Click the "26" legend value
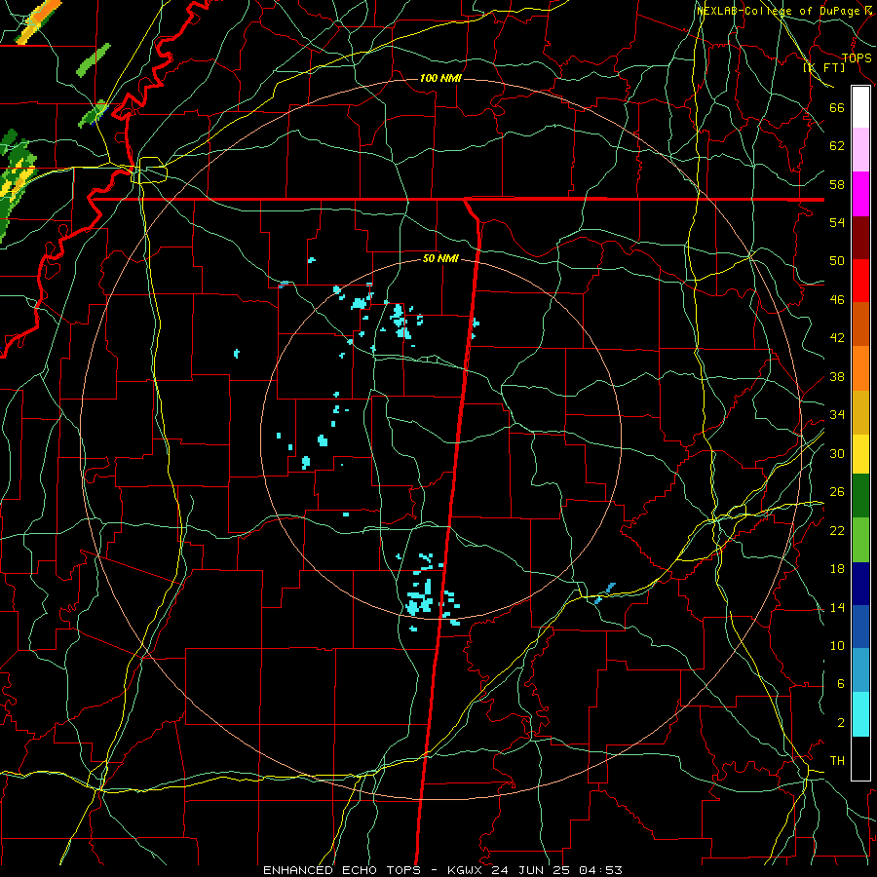 [837, 492]
